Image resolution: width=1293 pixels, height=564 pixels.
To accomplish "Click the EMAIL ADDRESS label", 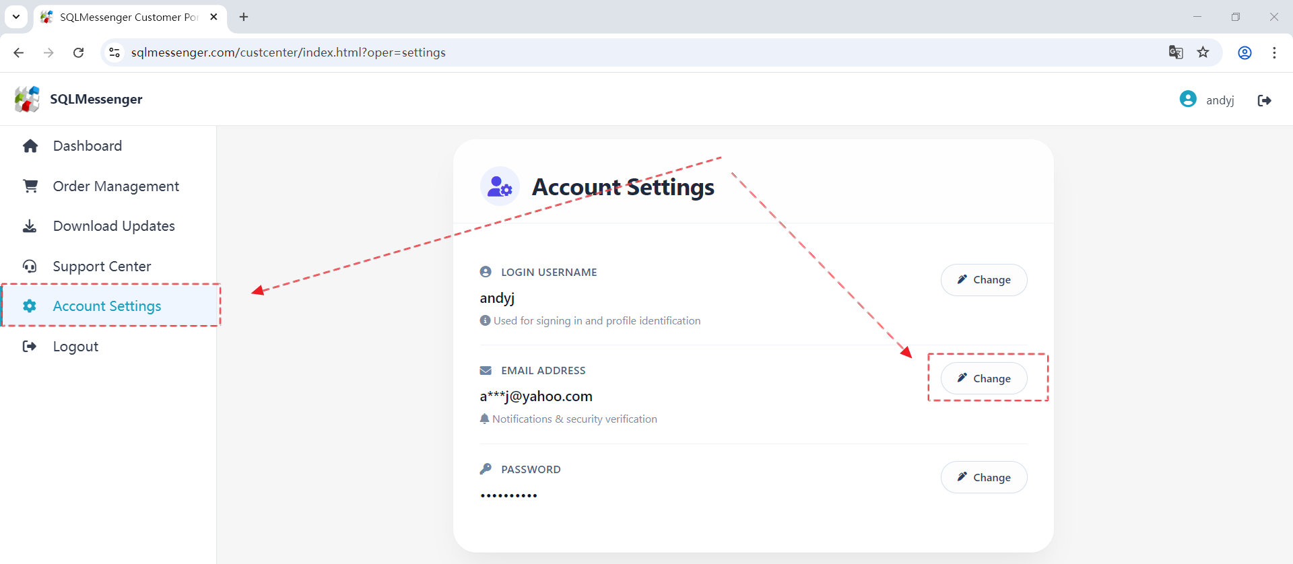I will 543,370.
